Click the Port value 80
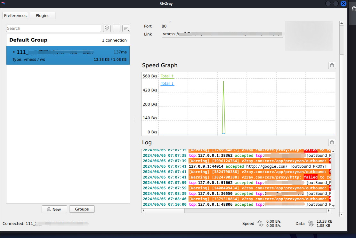The width and height of the screenshot is (356, 238). tap(164, 26)
